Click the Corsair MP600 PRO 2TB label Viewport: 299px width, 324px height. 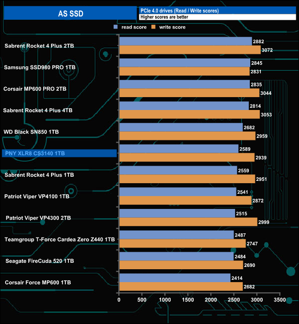click(x=35, y=89)
